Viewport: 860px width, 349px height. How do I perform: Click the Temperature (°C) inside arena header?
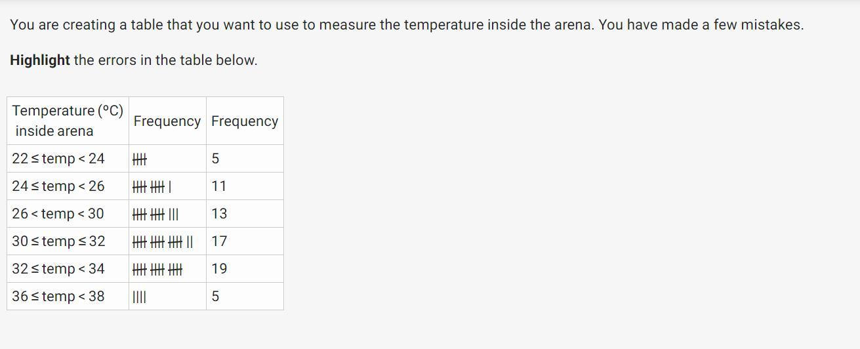pyautogui.click(x=68, y=121)
